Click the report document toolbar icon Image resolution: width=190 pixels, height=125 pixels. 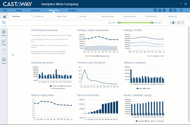click(155, 10)
